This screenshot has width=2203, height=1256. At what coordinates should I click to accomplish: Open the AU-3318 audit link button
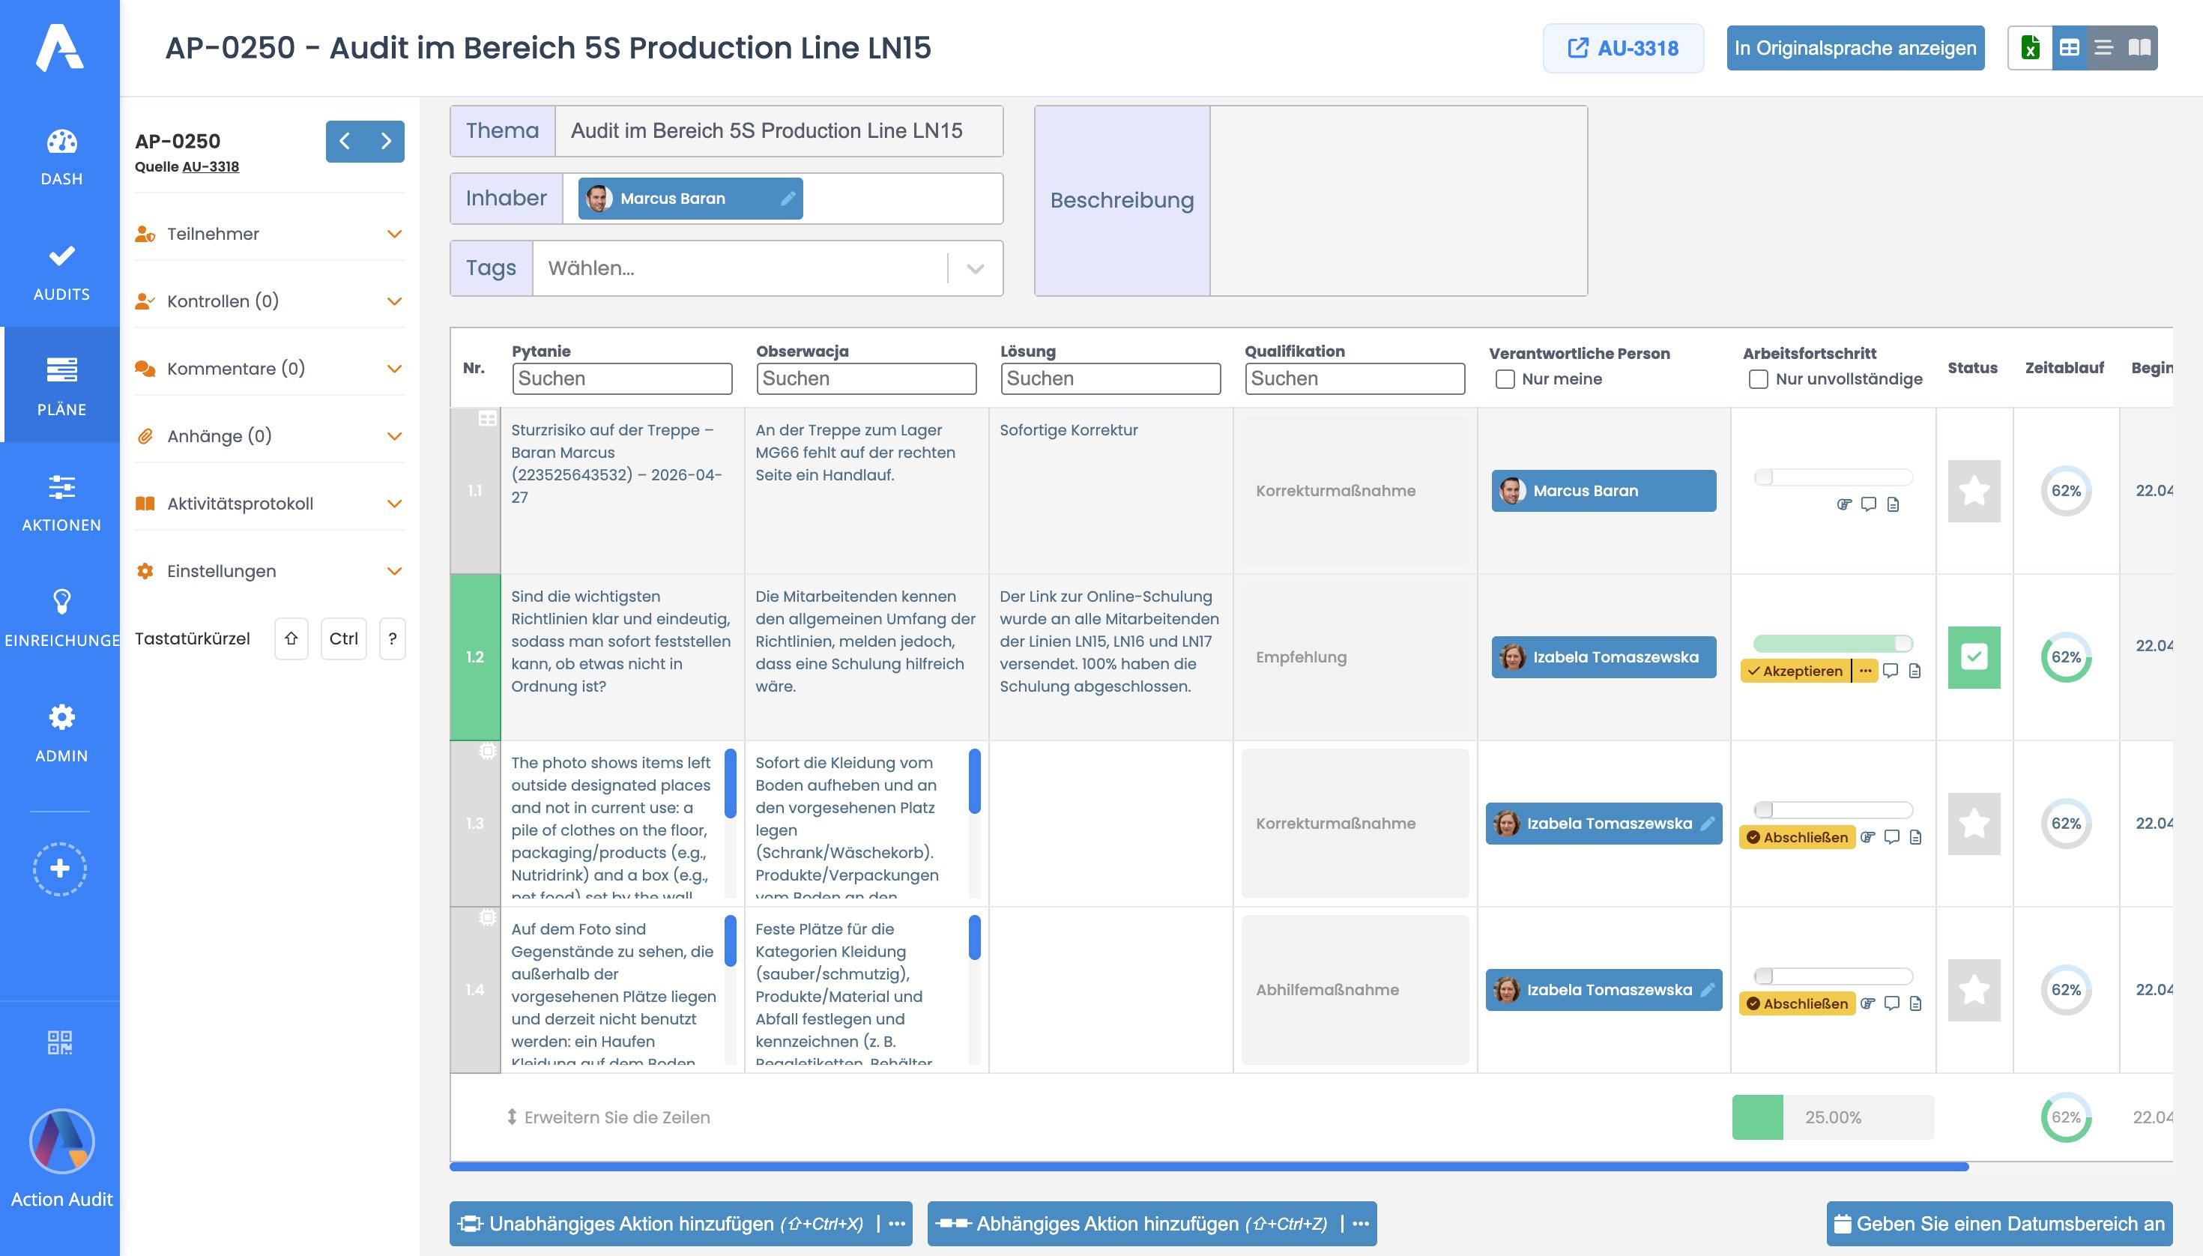pos(1622,48)
